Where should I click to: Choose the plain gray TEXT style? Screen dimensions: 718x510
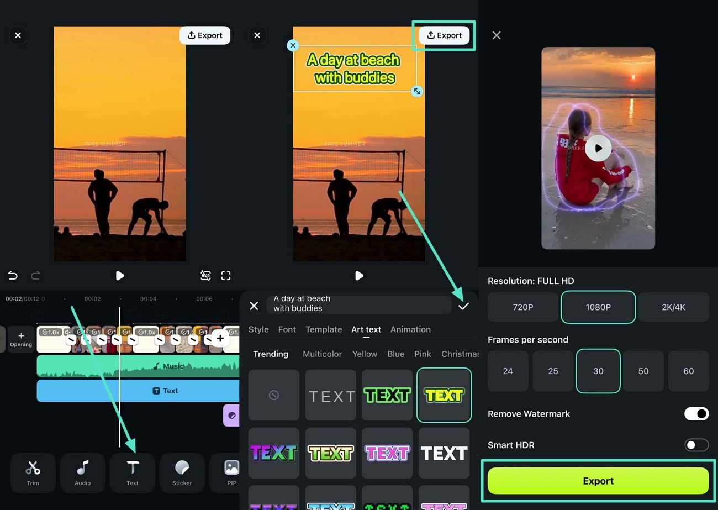331,395
